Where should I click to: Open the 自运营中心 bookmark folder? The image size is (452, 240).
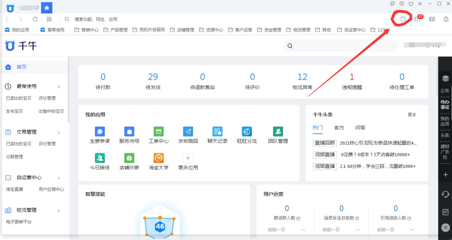pos(351,30)
